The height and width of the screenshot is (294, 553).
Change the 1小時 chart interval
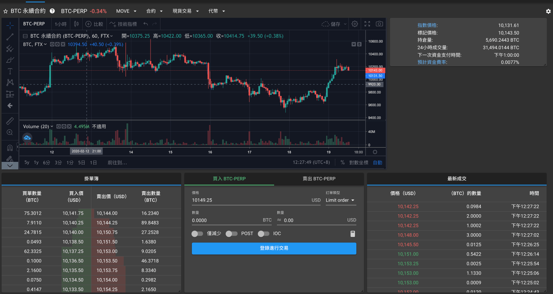point(61,24)
